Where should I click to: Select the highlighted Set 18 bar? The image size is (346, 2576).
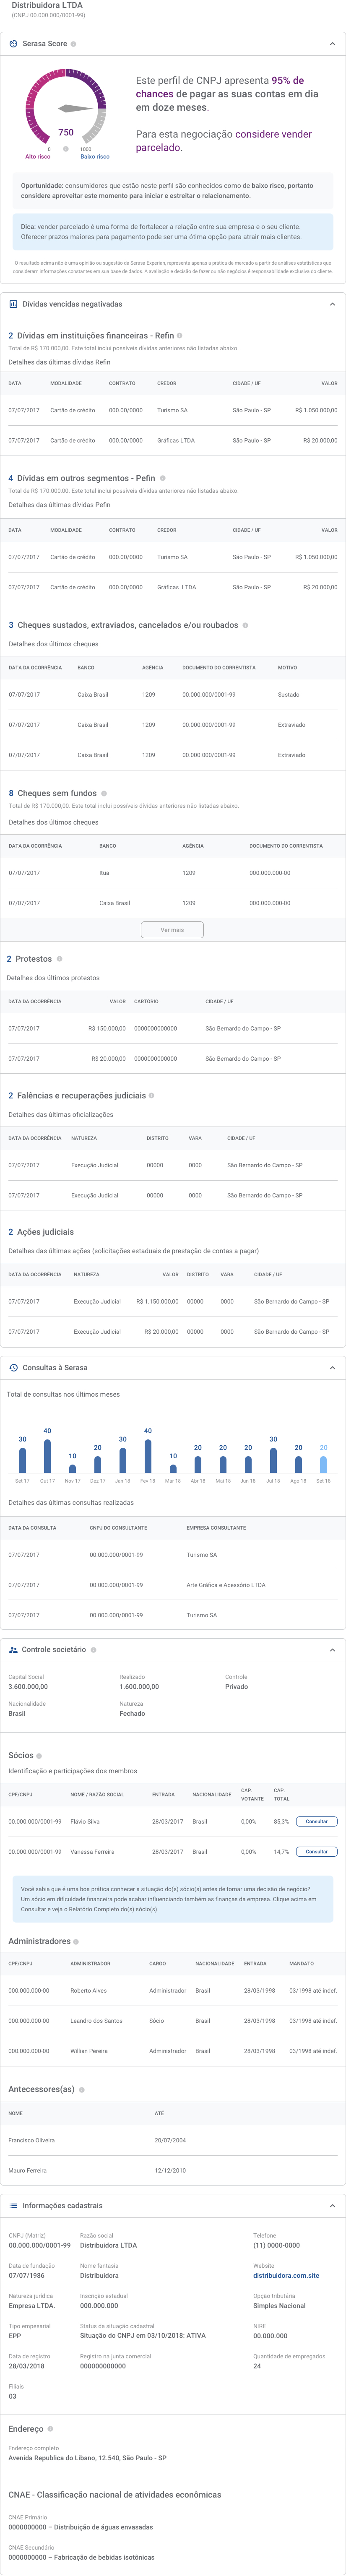(x=323, y=1464)
